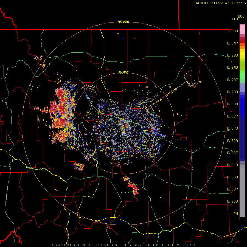
Task: Pick the dark navy color bar segment
Action: point(242,140)
